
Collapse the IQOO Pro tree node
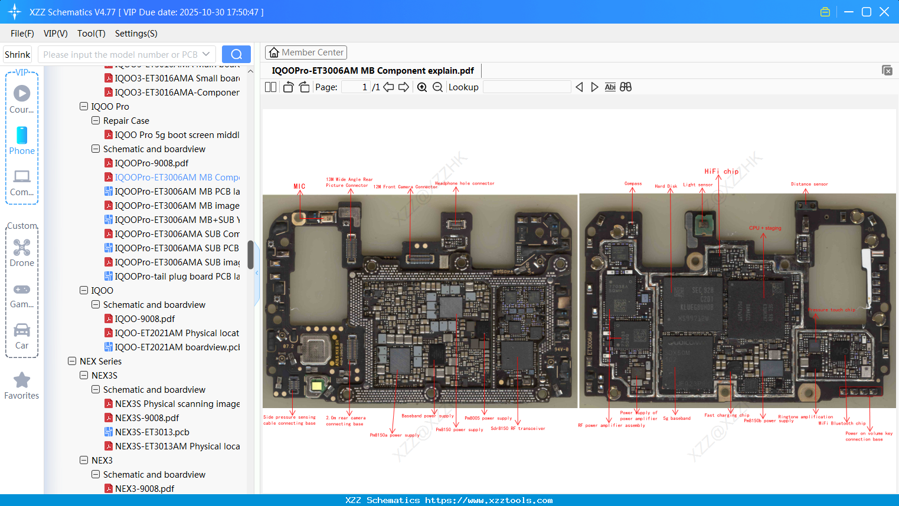pos(83,106)
